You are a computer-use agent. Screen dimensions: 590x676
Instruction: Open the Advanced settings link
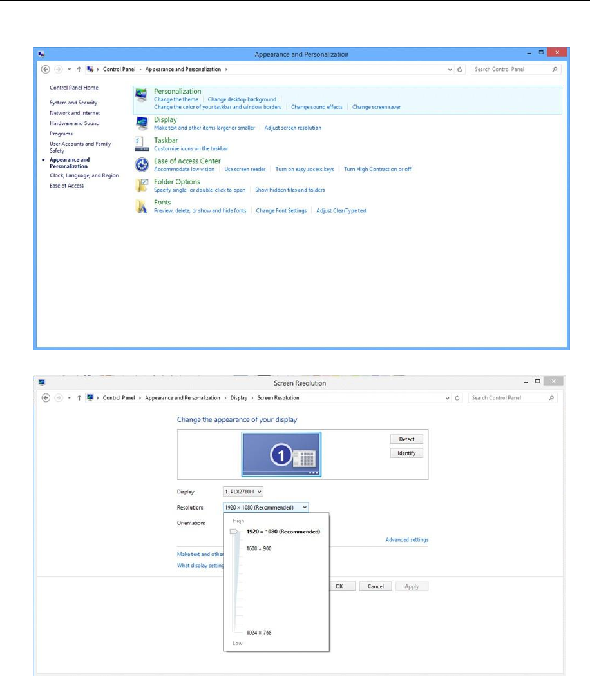pyautogui.click(x=406, y=539)
